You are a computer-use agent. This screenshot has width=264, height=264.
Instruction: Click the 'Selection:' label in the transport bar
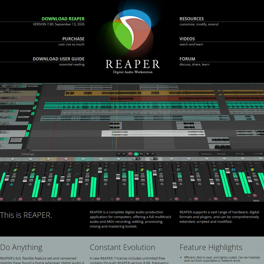coord(206,154)
